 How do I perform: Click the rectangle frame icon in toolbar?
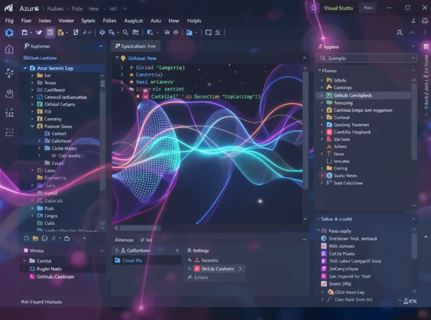click(208, 32)
